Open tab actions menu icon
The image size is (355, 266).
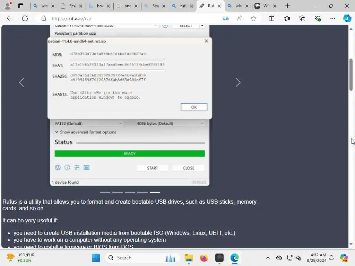click(20, 6)
